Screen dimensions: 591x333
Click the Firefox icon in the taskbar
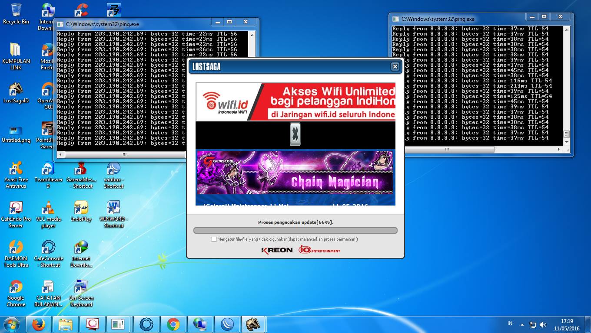39,324
